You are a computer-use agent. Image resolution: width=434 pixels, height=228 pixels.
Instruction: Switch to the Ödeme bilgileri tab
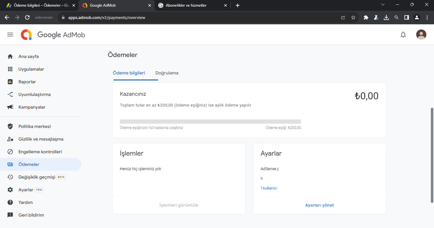pyautogui.click(x=129, y=73)
